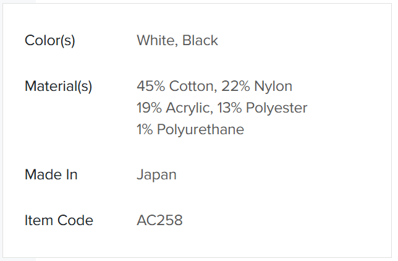Viewport: 398px width, 261px height.
Task: Click the Item Code label
Action: point(59,220)
